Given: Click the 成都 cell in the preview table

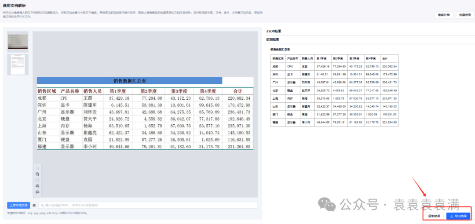Looking at the screenshot, I should (42, 98).
